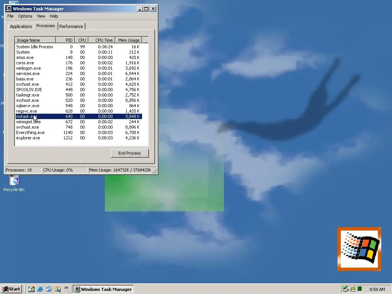The width and height of the screenshot is (392, 294).
Task: Maximize the Windows Task Manager window
Action: click(x=146, y=9)
